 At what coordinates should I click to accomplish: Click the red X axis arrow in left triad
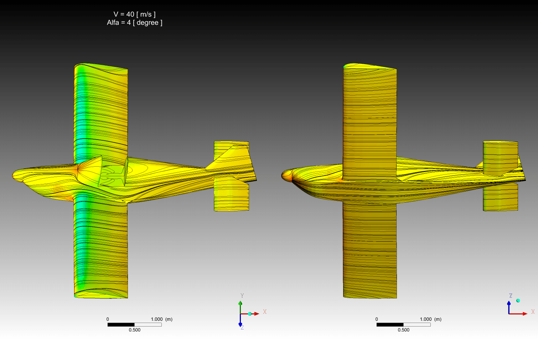click(256, 314)
